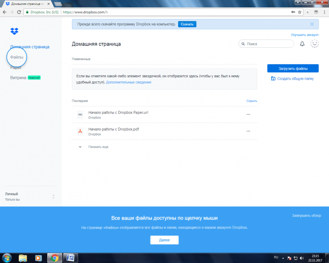Open Paper in the sidebar
This screenshot has width=329, height=263.
(16, 67)
